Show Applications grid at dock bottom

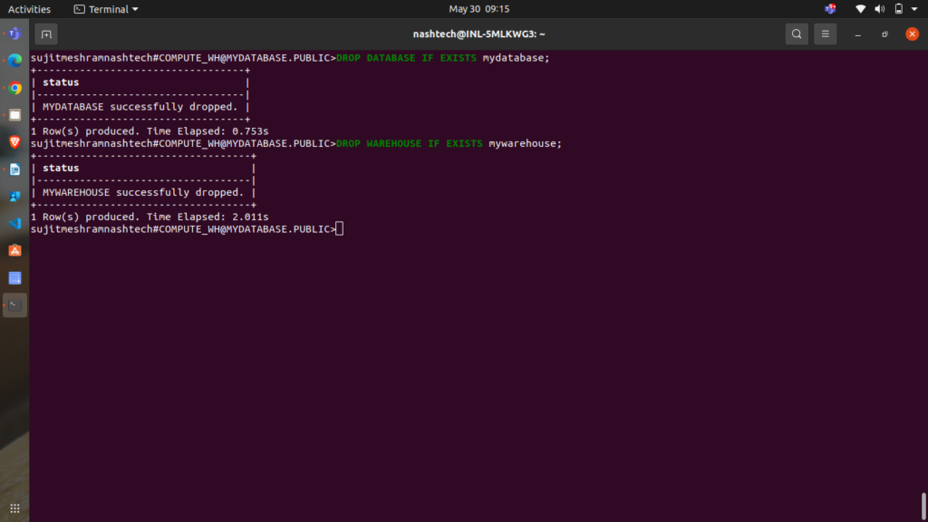[x=14, y=507]
